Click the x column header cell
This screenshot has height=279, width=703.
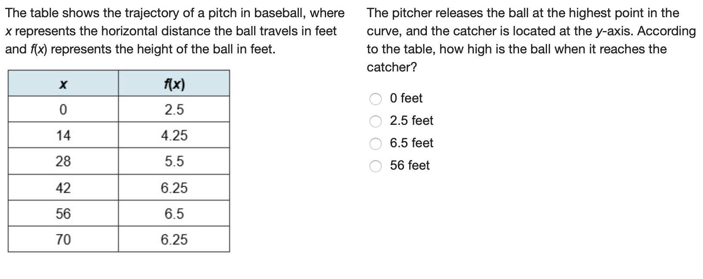coord(63,84)
